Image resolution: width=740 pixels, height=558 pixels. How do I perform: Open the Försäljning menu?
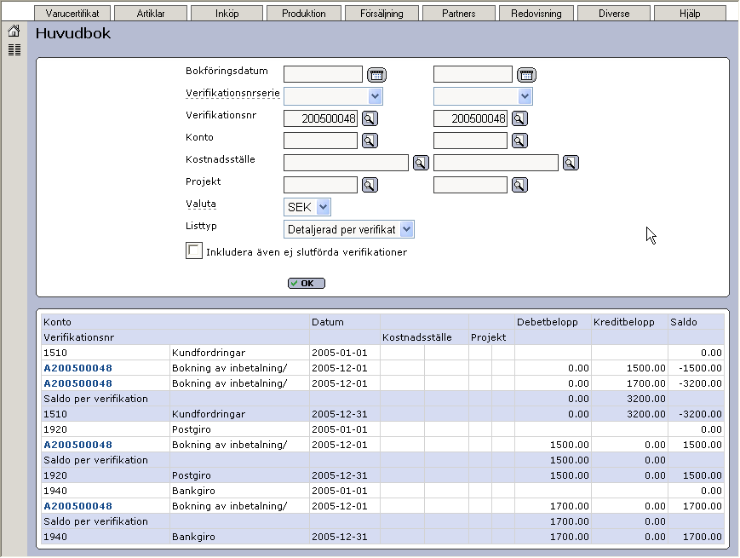tap(381, 14)
